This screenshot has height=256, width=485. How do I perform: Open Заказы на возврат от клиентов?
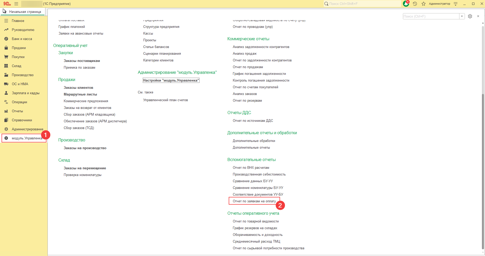tap(88, 108)
